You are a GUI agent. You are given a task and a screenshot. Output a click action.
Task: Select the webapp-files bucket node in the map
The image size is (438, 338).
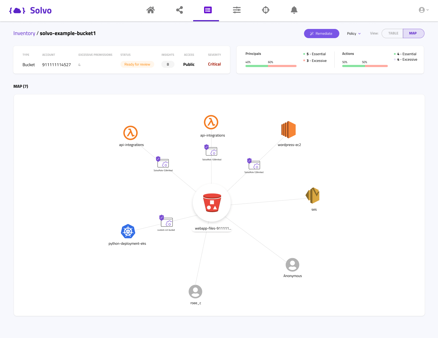(x=212, y=202)
